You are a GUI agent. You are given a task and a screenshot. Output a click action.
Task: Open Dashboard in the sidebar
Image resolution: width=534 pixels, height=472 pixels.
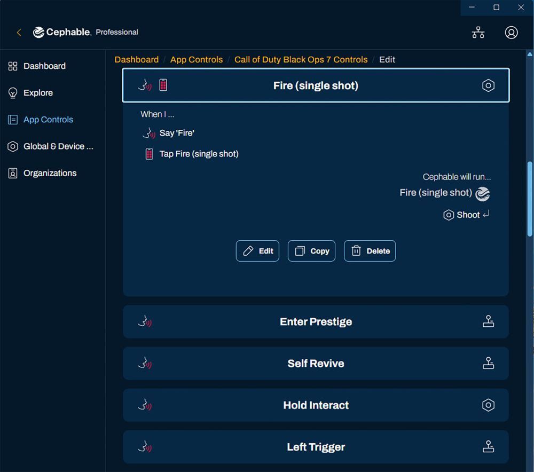[x=44, y=66]
